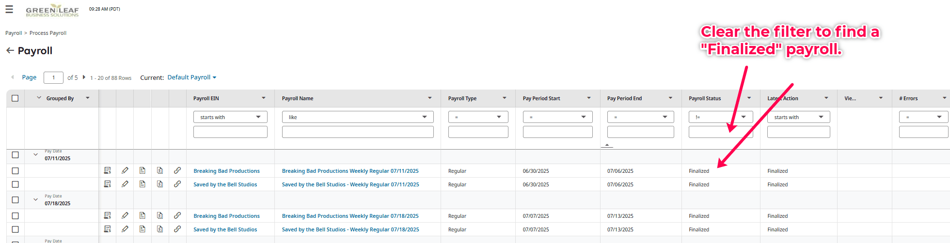Click link chain icon for Breaking Bad 07/11/2025

click(x=177, y=170)
